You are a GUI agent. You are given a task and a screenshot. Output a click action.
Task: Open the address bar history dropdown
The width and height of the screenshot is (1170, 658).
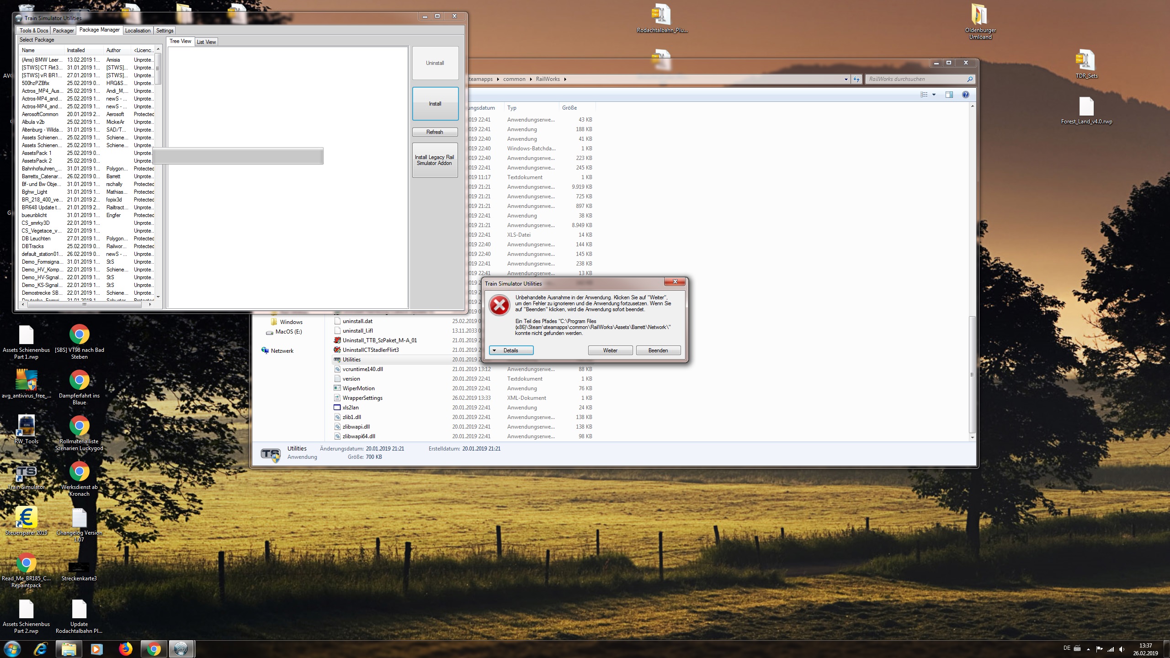coord(846,79)
